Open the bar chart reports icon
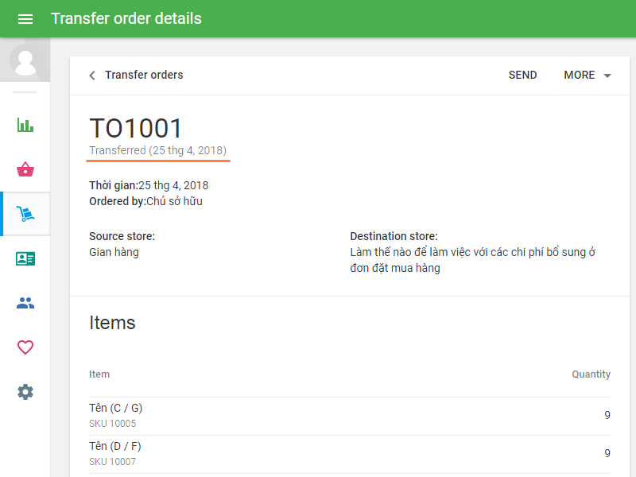Image resolution: width=636 pixels, height=477 pixels. pos(25,125)
